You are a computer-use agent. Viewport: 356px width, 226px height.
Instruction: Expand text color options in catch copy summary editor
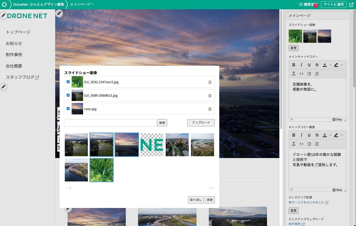(x=330, y=135)
